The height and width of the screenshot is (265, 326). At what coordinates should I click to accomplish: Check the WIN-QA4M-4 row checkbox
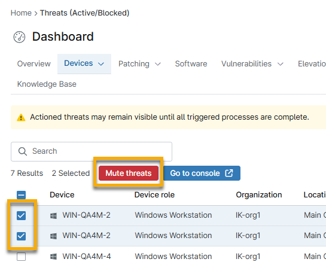pyautogui.click(x=21, y=257)
